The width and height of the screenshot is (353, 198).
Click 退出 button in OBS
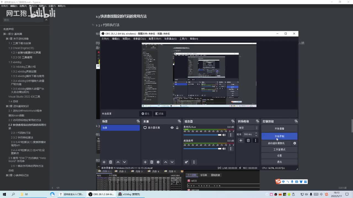[279, 162]
